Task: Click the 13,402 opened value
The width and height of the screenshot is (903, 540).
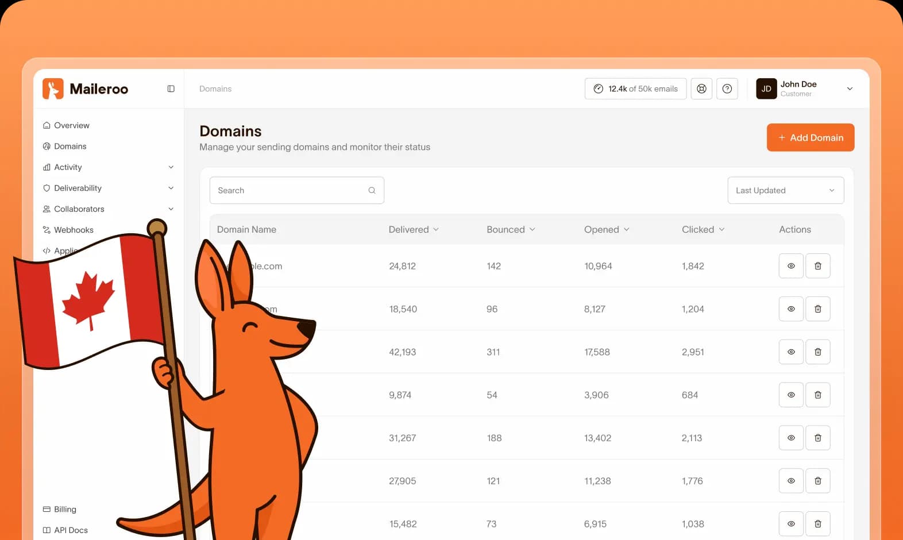Action: (x=597, y=438)
